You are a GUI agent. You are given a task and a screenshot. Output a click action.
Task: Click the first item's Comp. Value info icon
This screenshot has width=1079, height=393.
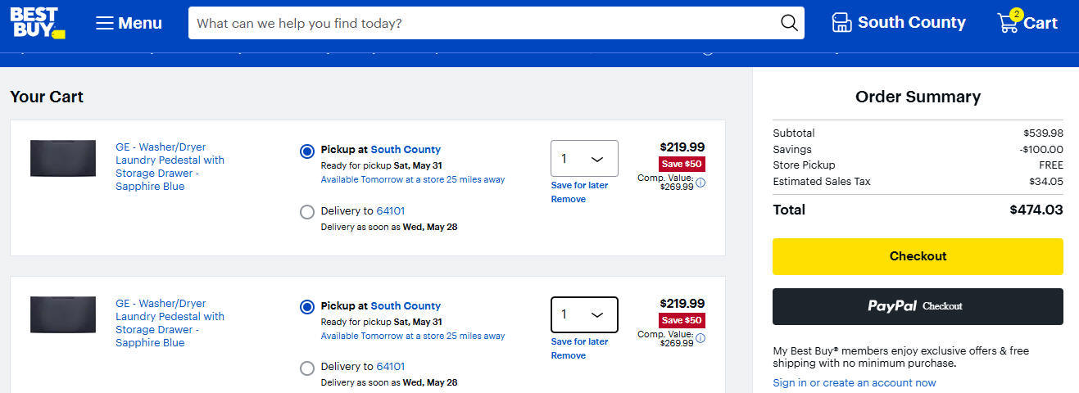point(700,183)
